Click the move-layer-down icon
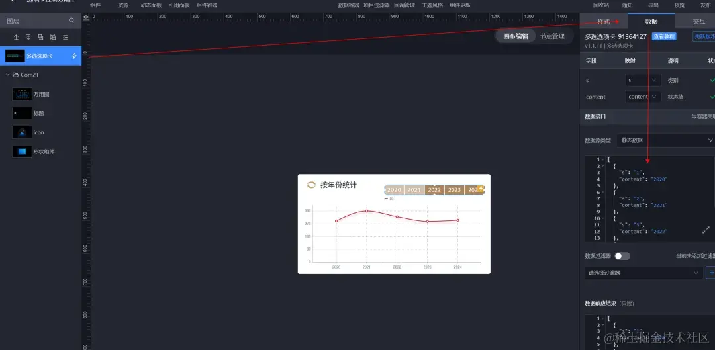This screenshot has height=350, width=715. point(53,37)
